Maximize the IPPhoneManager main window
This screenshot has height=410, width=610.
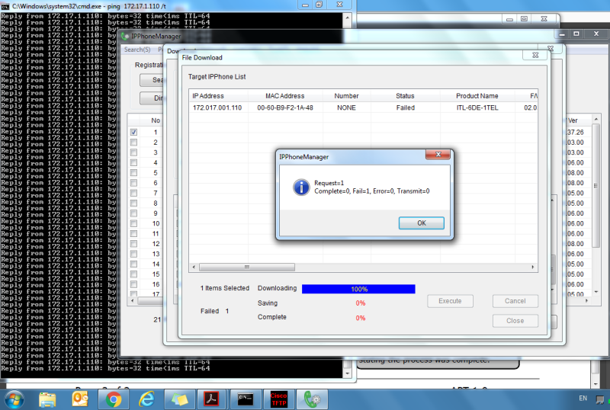[576, 34]
